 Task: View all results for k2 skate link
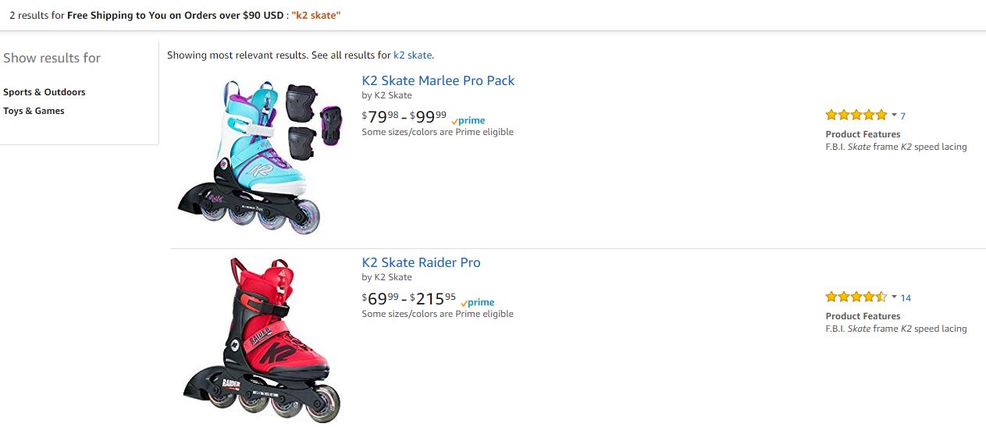pyautogui.click(x=412, y=55)
